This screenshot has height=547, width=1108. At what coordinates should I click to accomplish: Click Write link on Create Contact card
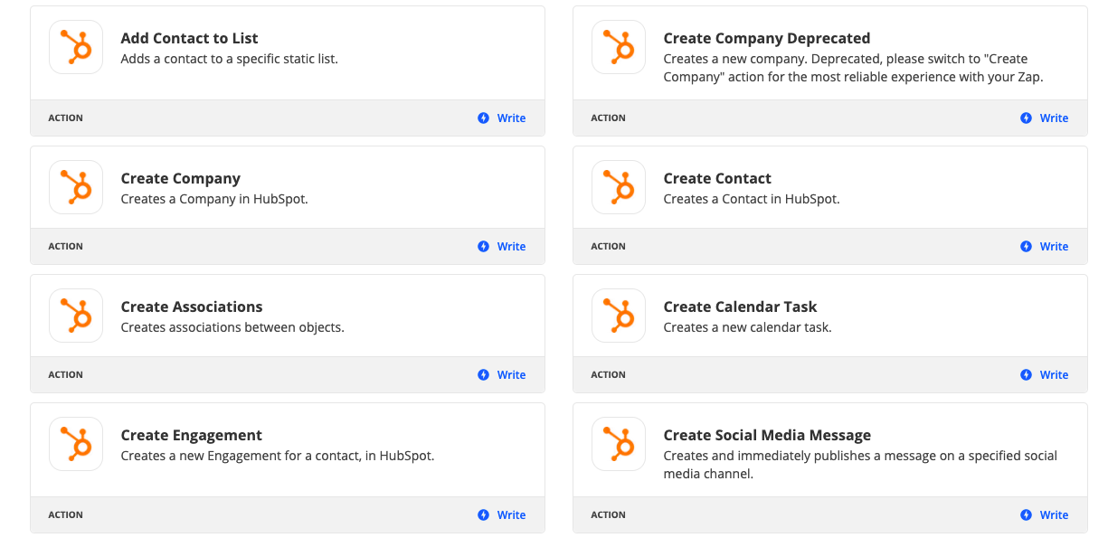1054,247
